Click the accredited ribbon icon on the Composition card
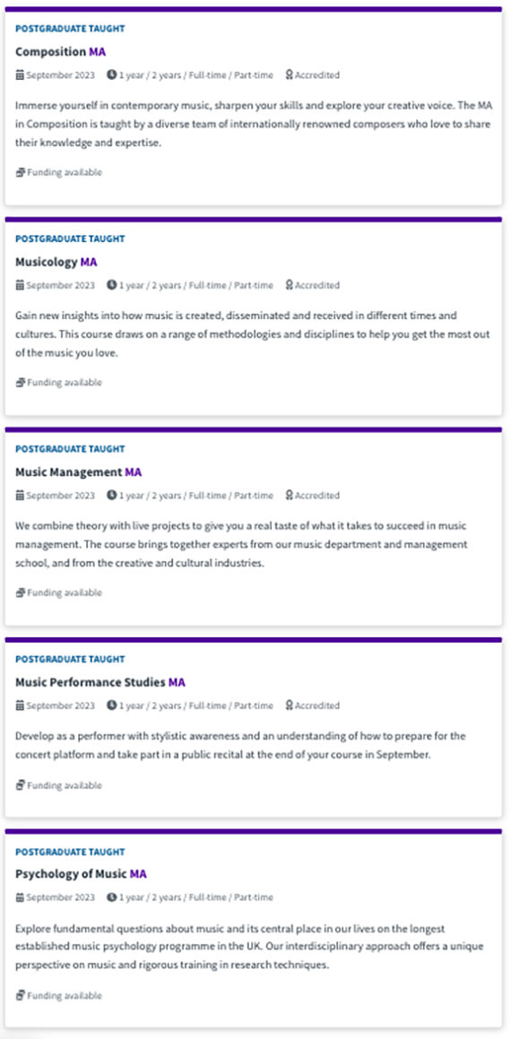The image size is (511, 1039). [289, 75]
